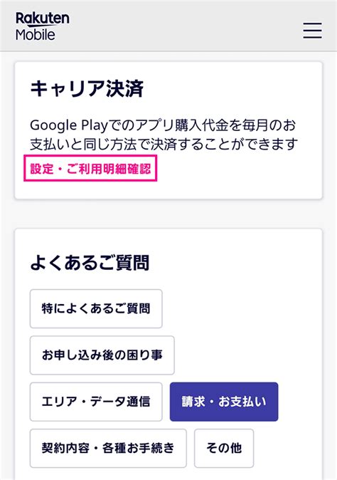The width and height of the screenshot is (337, 480).
Task: Click the gray gap between the two cards
Action: coord(168,214)
